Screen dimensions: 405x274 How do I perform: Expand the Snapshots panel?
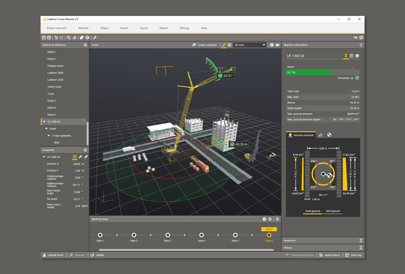[361, 240]
